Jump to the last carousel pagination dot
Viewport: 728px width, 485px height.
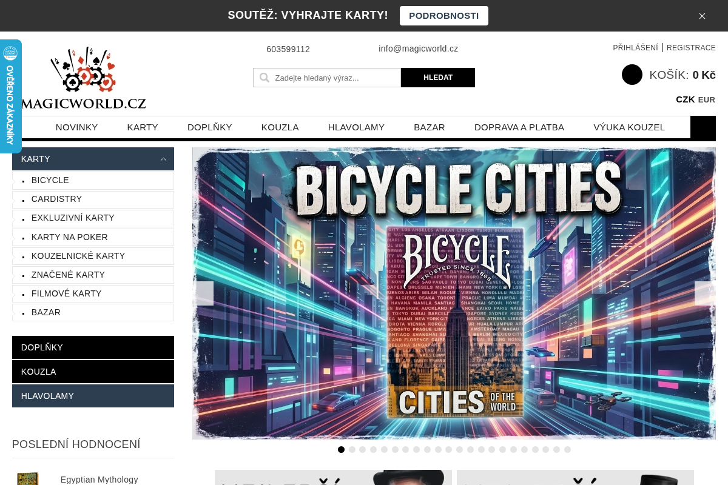pyautogui.click(x=567, y=450)
